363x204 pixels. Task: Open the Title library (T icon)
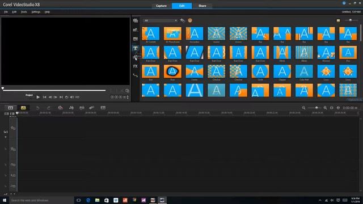pos(136,48)
